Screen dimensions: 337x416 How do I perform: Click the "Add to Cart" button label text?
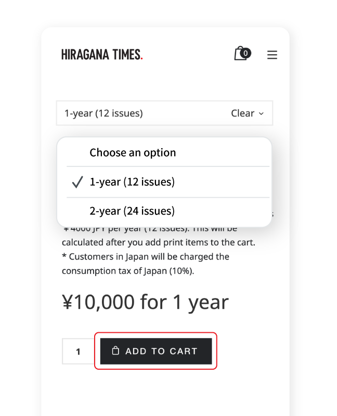point(161,352)
